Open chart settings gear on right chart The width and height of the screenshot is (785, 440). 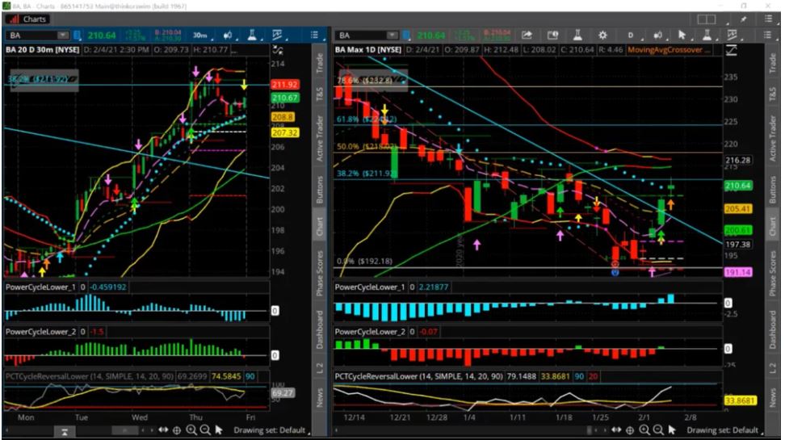pos(602,35)
